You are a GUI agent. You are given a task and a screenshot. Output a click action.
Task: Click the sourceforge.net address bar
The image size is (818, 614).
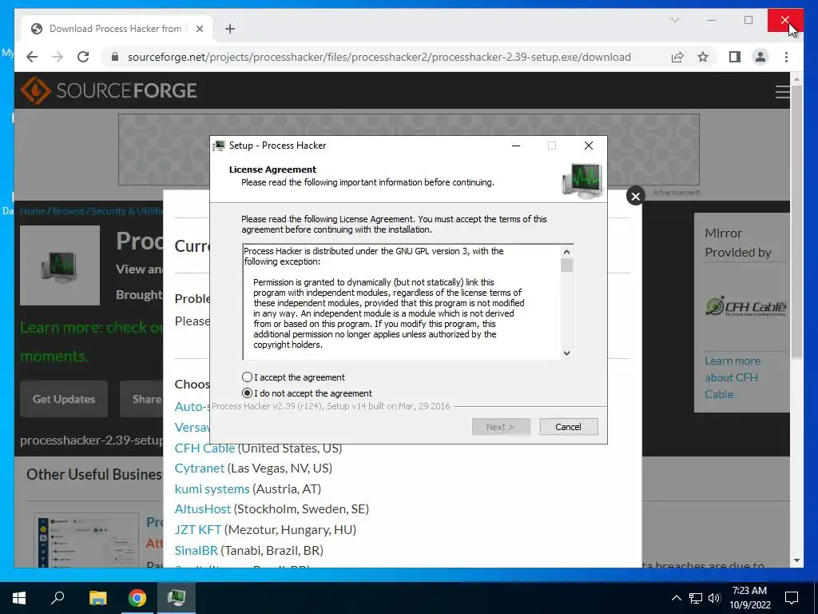tap(379, 57)
